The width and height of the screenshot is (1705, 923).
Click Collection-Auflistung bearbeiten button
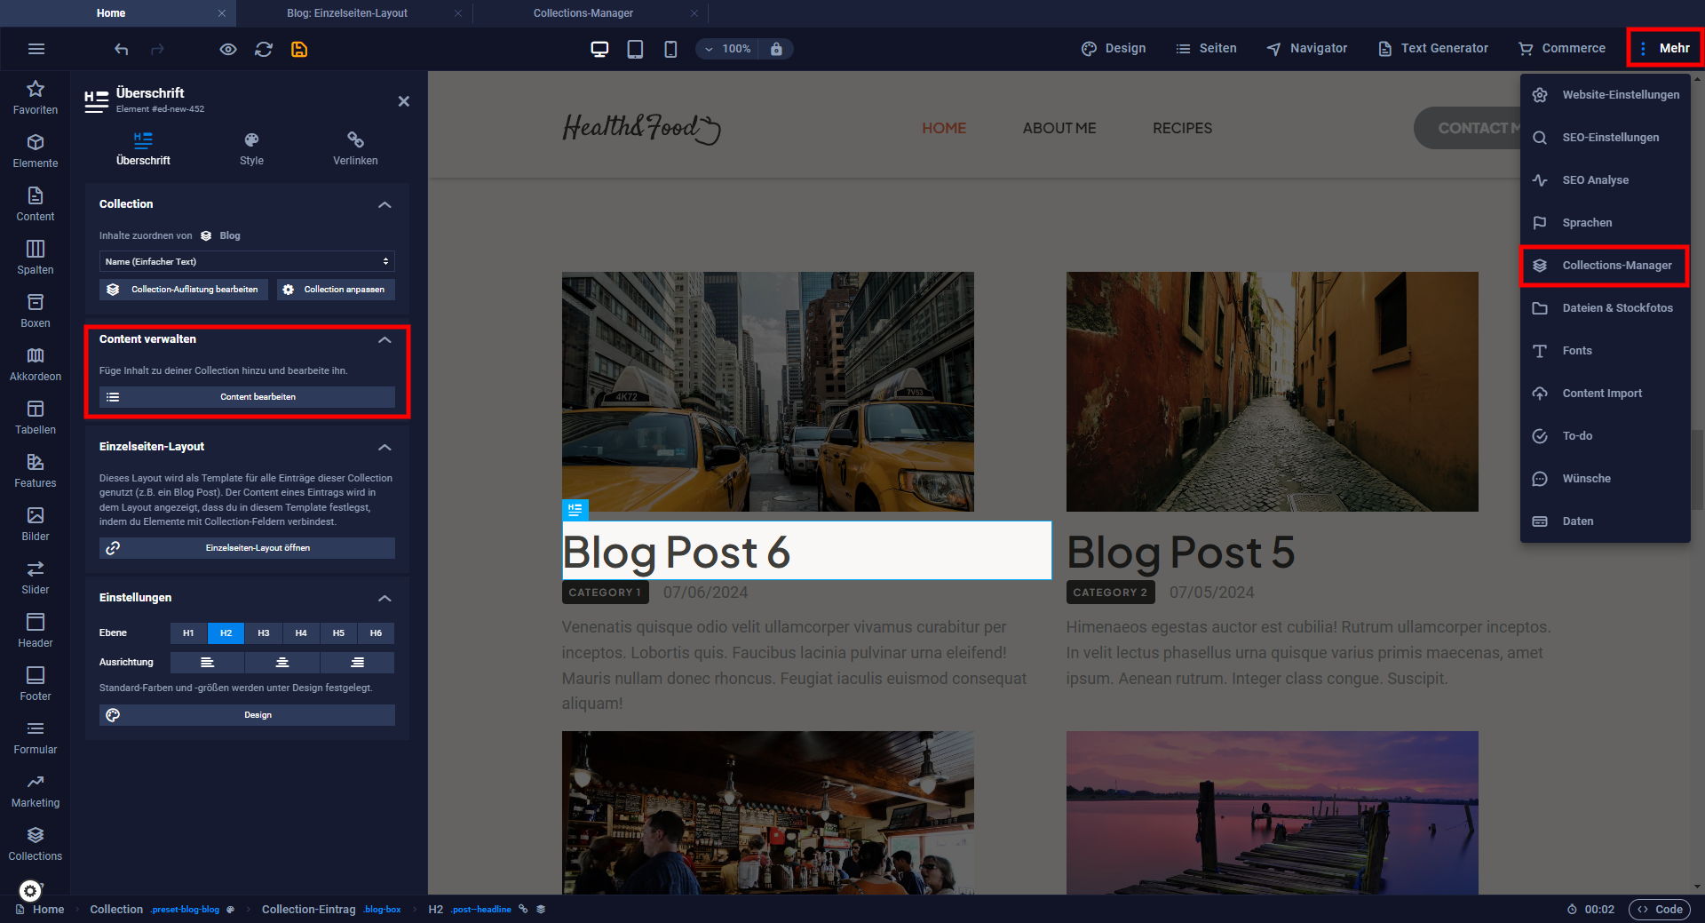[x=184, y=290]
